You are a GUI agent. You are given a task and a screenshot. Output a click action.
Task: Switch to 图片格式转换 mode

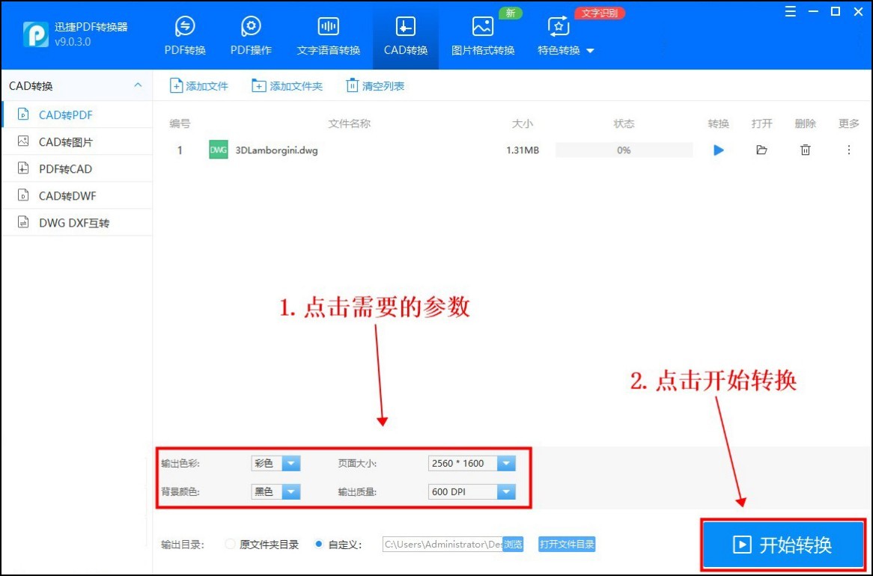point(482,34)
